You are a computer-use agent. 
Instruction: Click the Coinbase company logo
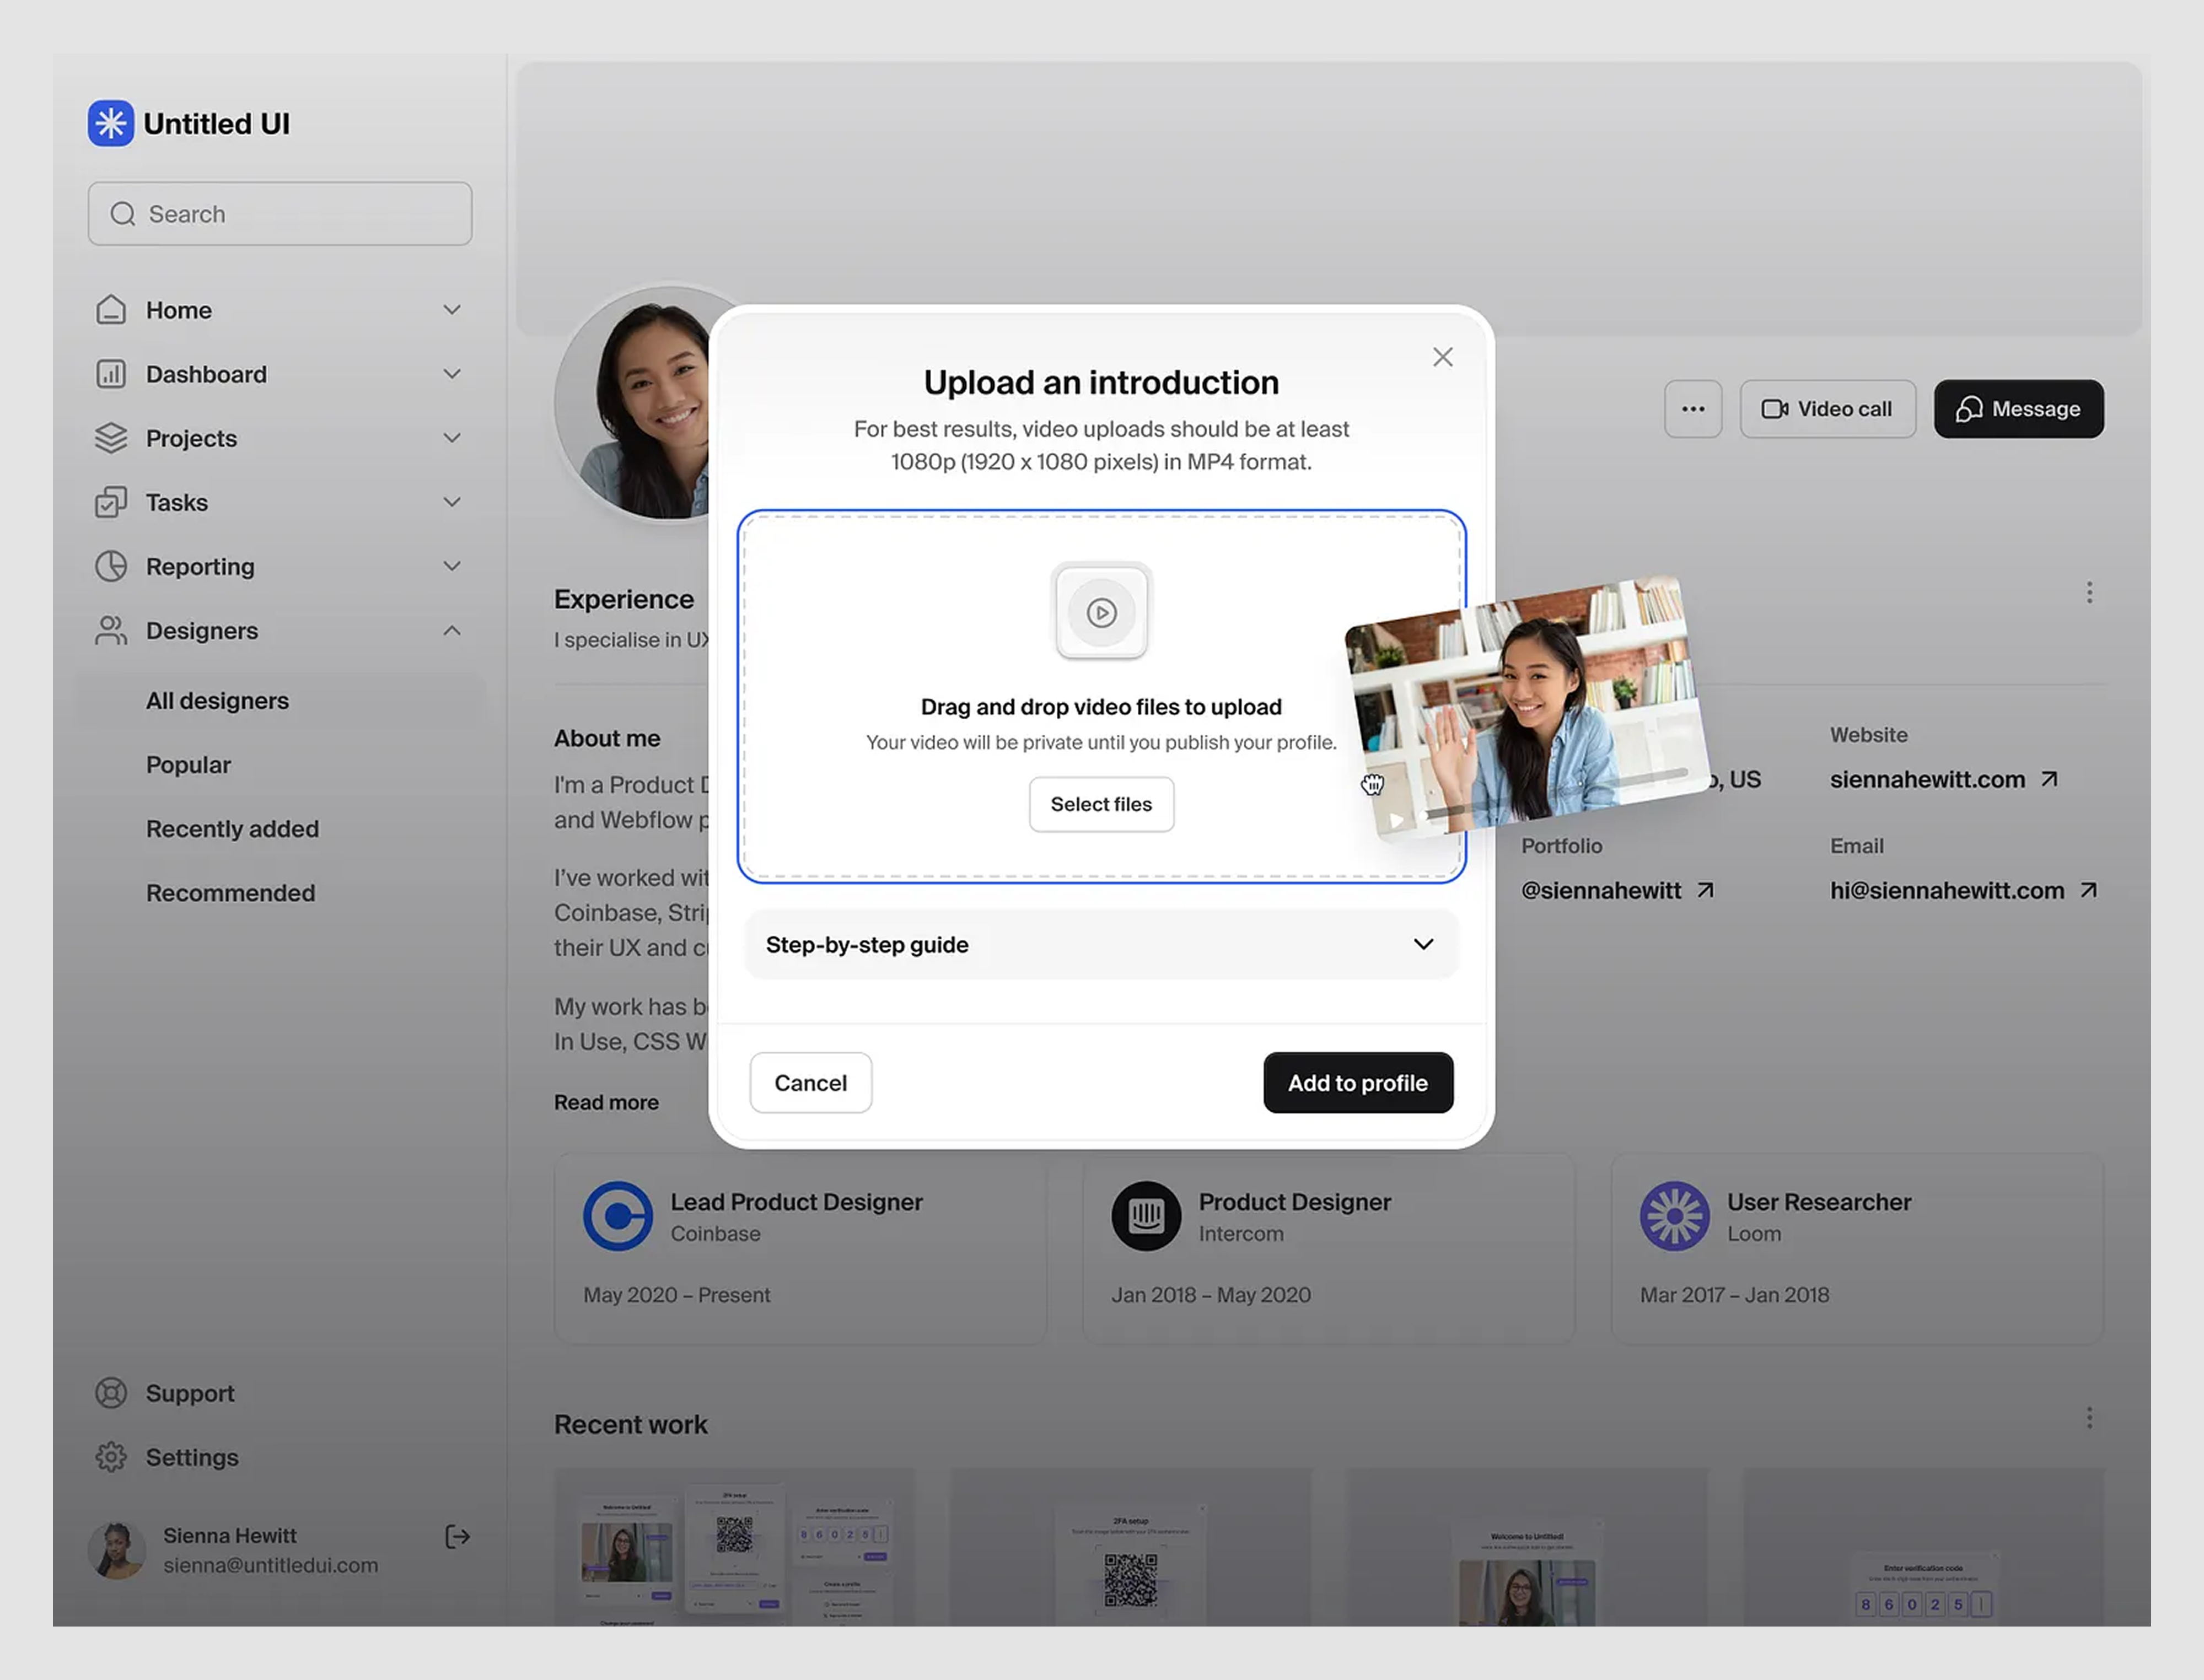618,1216
